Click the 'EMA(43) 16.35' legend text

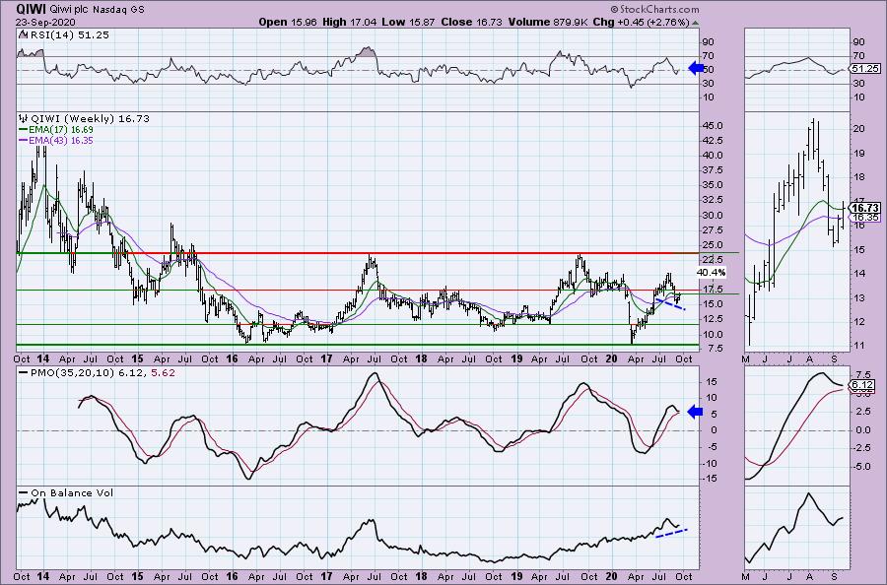(x=61, y=141)
